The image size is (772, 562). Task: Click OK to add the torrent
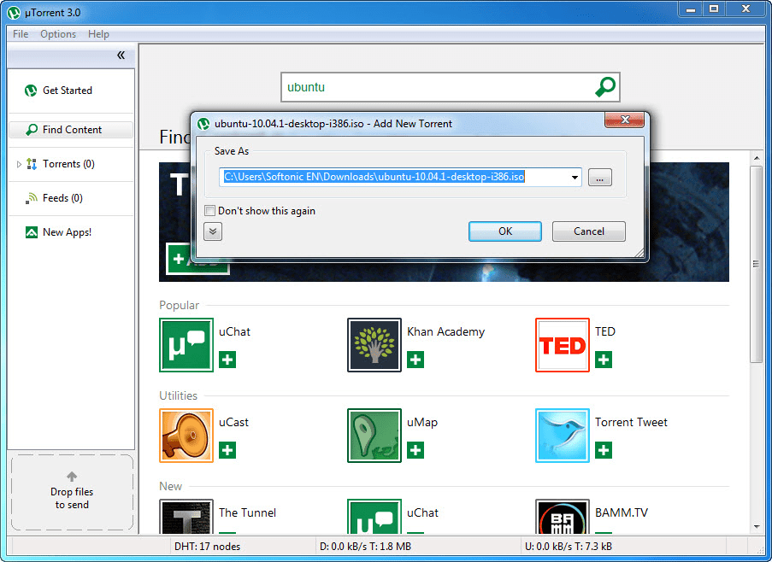(504, 231)
